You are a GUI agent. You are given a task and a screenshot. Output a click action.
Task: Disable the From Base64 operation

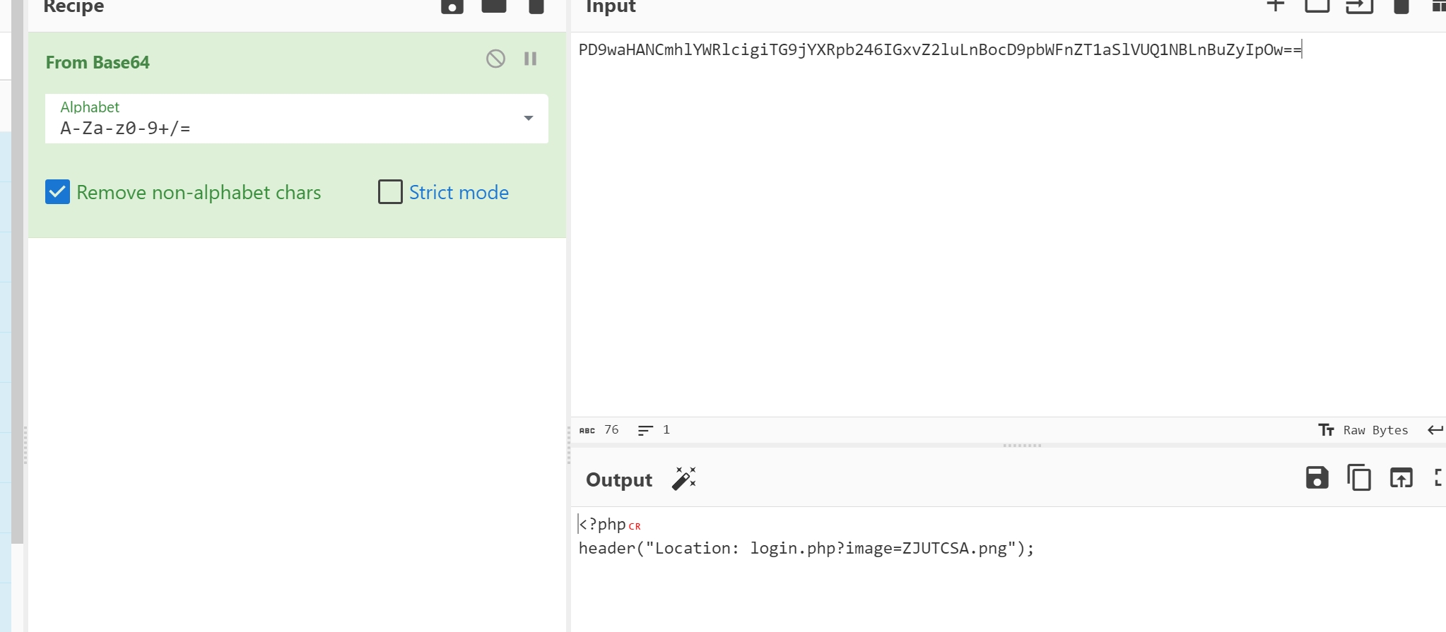(x=495, y=59)
